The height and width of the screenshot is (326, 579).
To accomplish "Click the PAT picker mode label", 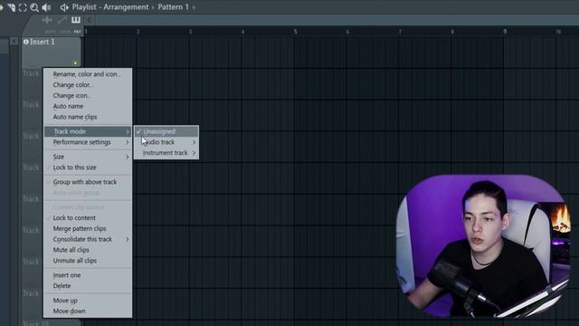I will pos(77,32).
